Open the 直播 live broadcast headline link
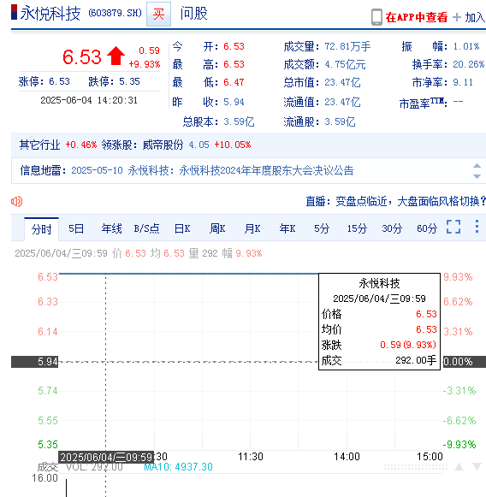The height and width of the screenshot is (497, 486). [x=395, y=201]
